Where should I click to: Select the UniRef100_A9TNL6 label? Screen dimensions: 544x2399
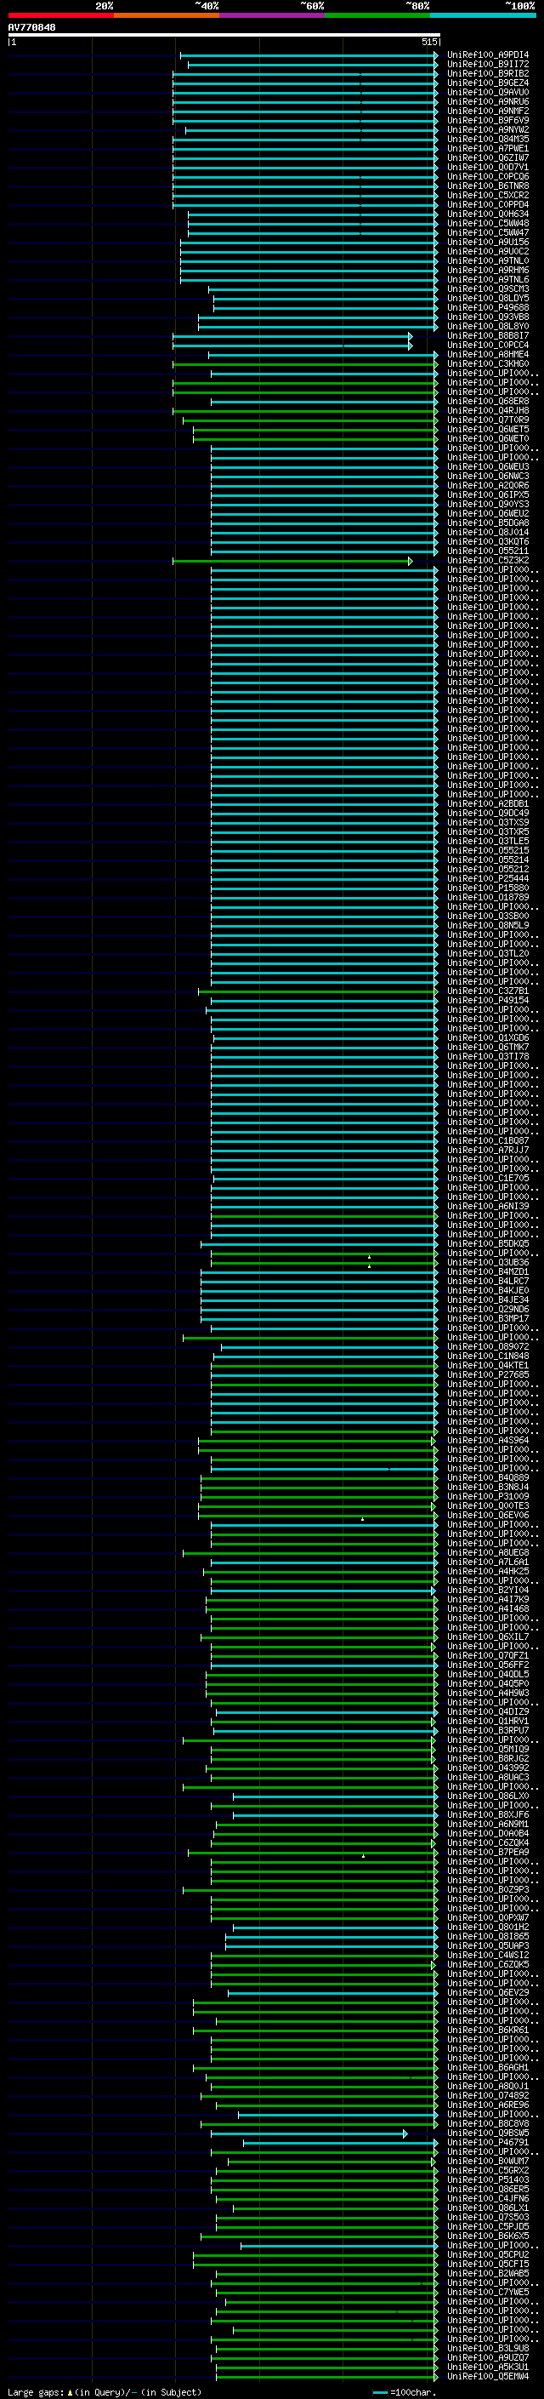click(x=487, y=279)
